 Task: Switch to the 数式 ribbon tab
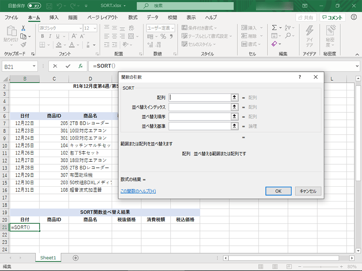(133, 18)
